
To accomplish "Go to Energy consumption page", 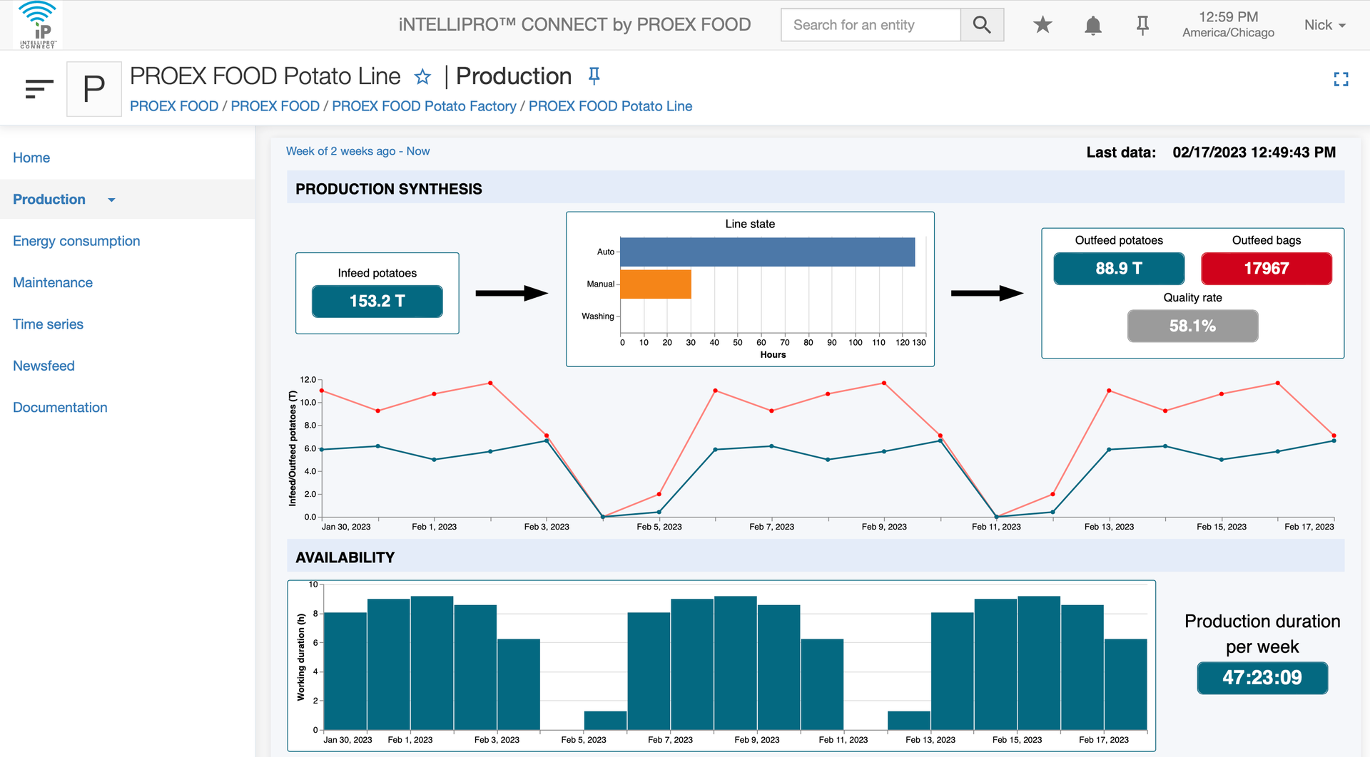I will pyautogui.click(x=76, y=241).
